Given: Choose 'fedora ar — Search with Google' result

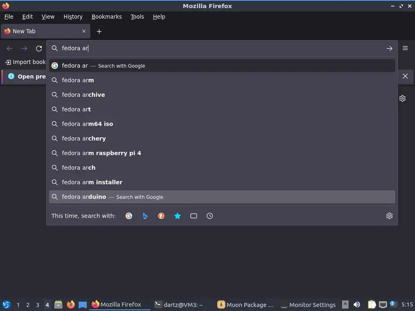Looking at the screenshot, I should [x=222, y=66].
